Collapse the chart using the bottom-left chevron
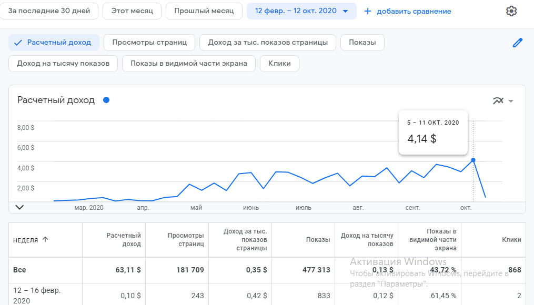This screenshot has height=305, width=534. (x=19, y=207)
